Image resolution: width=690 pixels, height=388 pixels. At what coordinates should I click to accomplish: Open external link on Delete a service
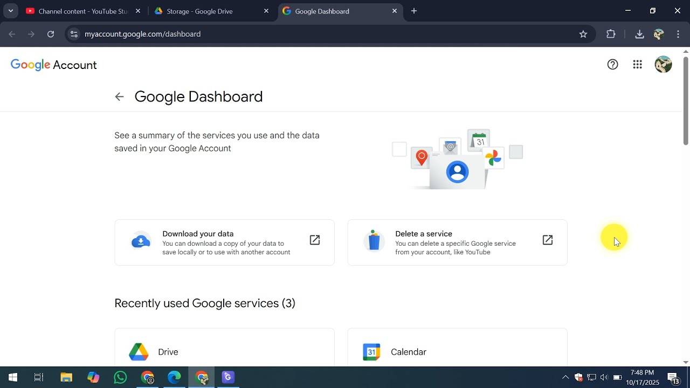tap(548, 240)
